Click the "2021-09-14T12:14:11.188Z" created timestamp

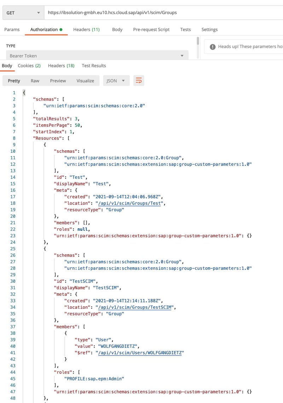tap(127, 301)
